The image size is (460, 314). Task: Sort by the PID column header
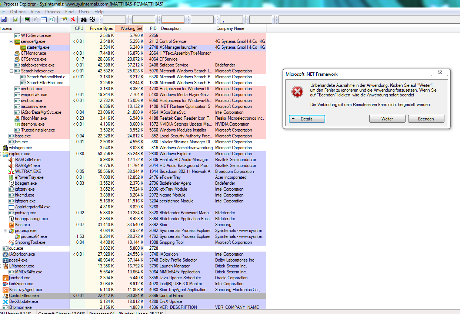152,28
